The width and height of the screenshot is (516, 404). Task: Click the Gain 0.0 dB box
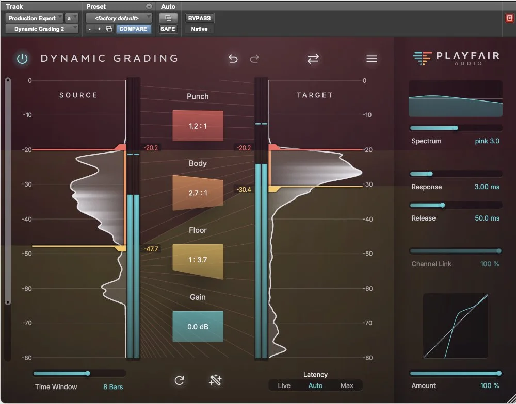pos(198,326)
